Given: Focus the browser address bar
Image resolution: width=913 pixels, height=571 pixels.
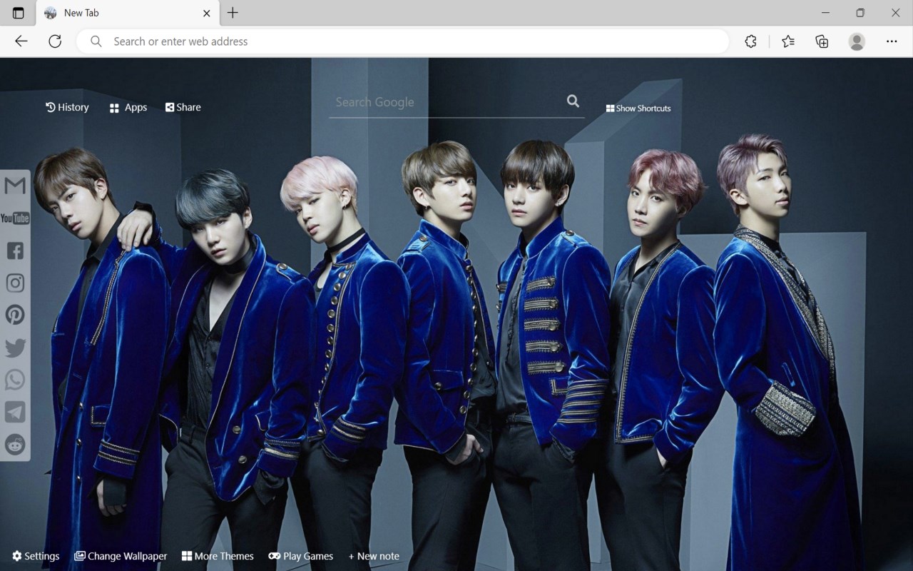Looking at the screenshot, I should coord(403,41).
